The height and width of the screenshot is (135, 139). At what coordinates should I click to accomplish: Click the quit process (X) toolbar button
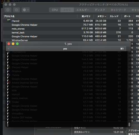click(8, 10)
